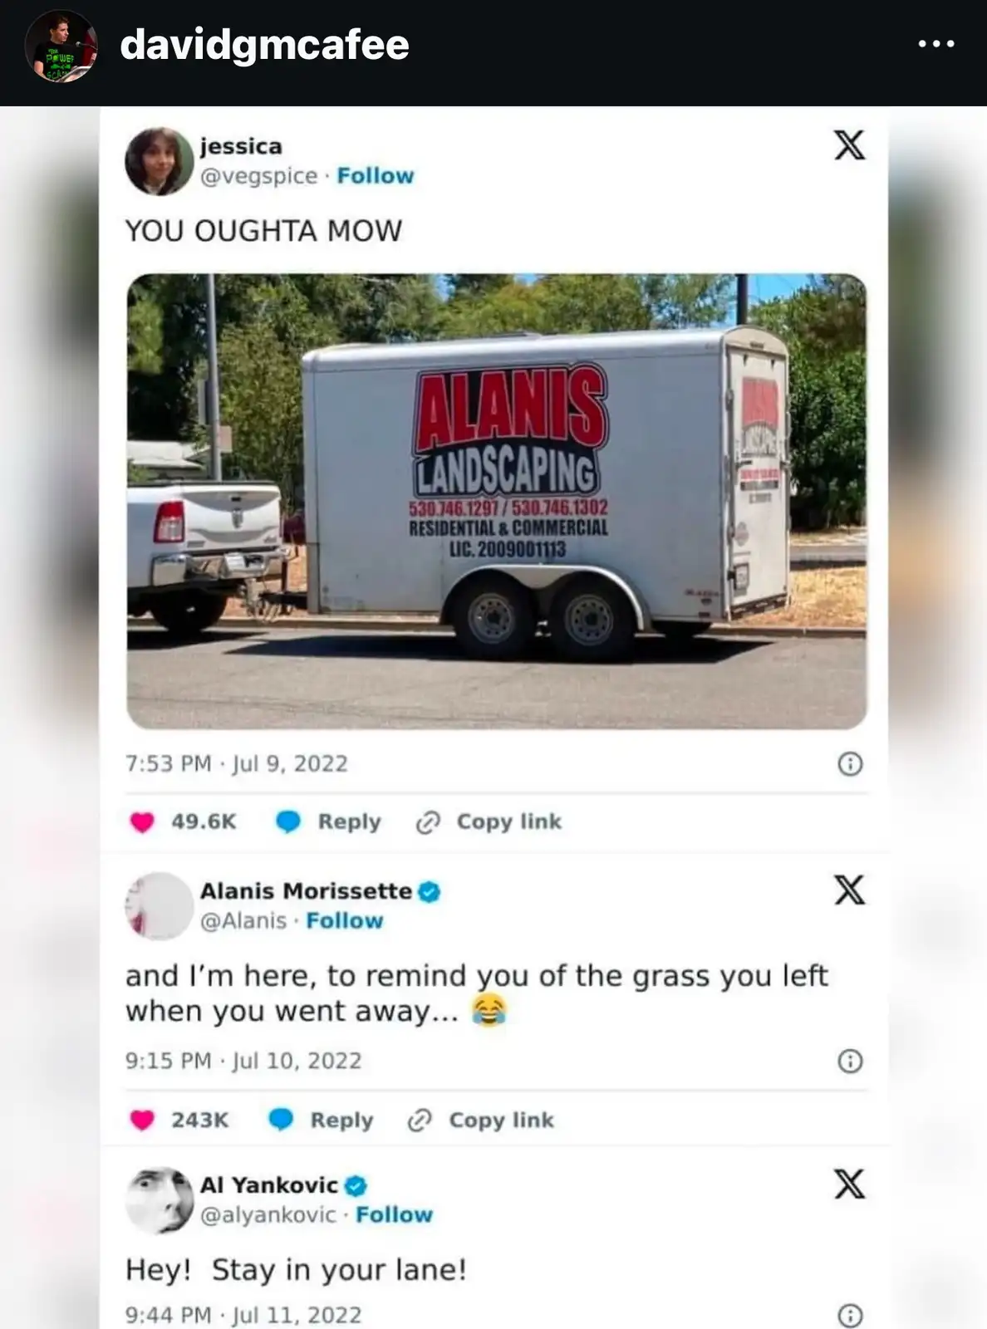Copy link of Alanis Morissette's tweet
987x1329 pixels.
coord(482,1121)
